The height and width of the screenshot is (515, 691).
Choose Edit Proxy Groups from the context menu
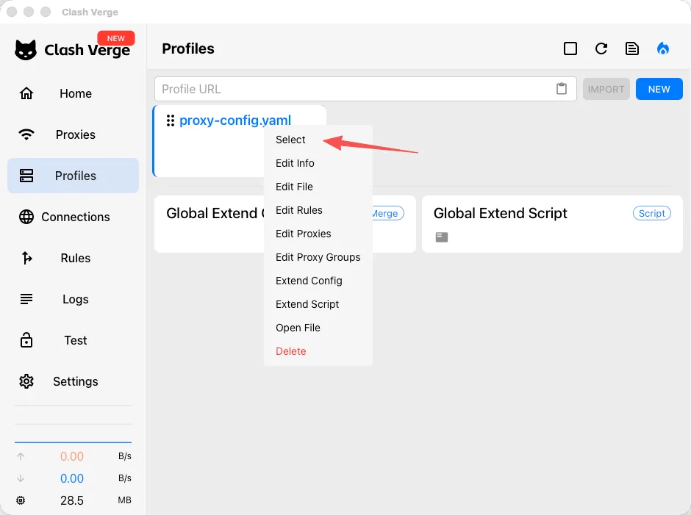click(x=318, y=257)
